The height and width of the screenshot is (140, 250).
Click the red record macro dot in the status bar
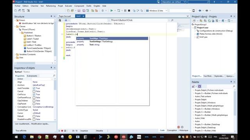[62, 131]
